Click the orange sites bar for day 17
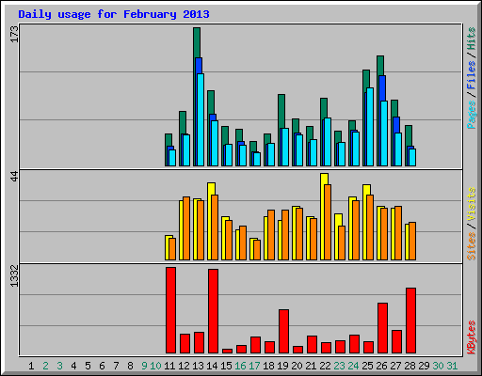 coord(257,250)
